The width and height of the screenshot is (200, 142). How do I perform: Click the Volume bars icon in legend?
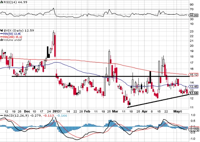pos(2,40)
